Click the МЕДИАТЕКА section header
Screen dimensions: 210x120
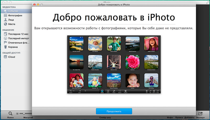coord(9,7)
